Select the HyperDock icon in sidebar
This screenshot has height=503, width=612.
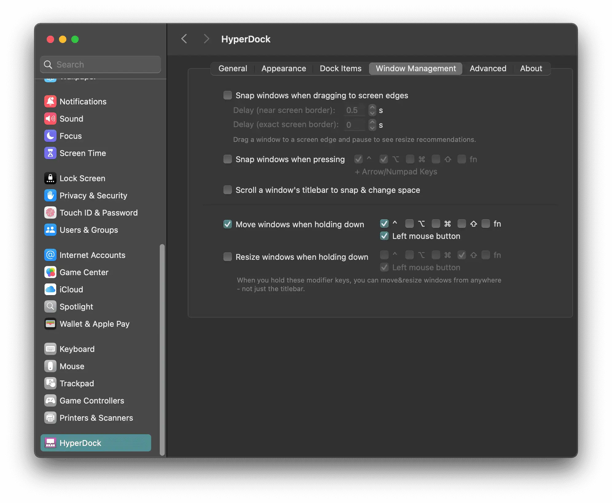tap(50, 443)
